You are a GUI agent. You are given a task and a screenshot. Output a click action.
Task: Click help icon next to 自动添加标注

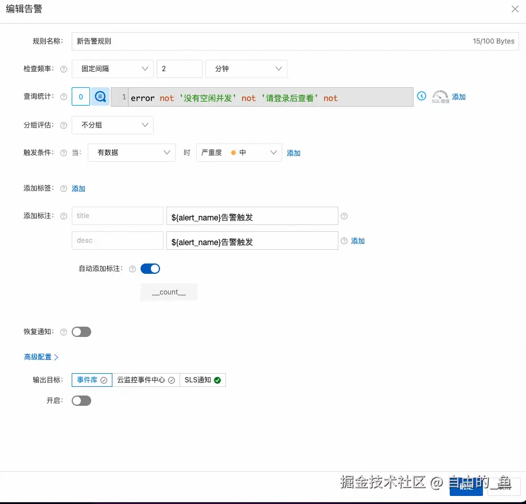click(133, 269)
